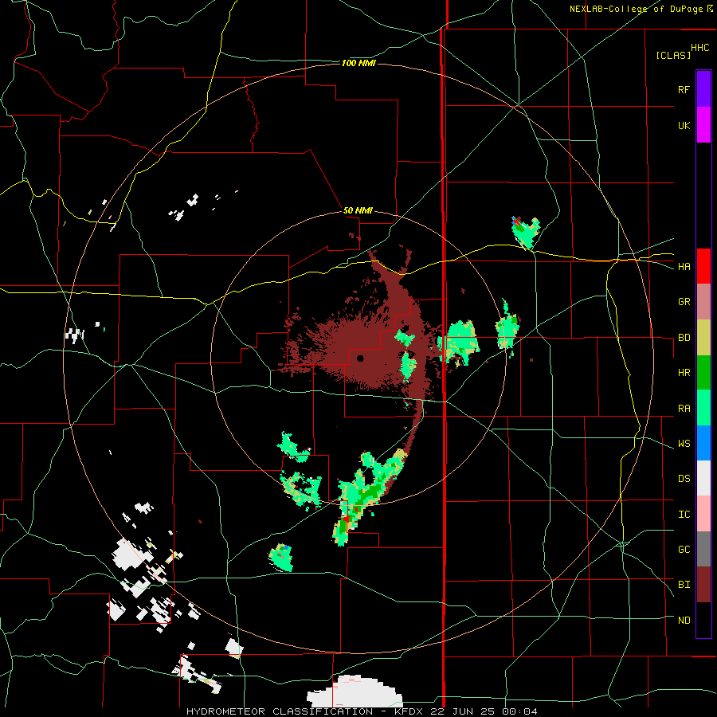Click the RF purple legend swatch
Screen dimensions: 717x717
tap(703, 89)
